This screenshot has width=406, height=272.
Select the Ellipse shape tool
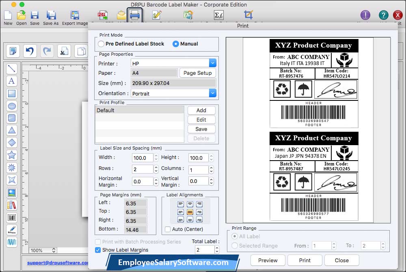[x=12, y=106]
